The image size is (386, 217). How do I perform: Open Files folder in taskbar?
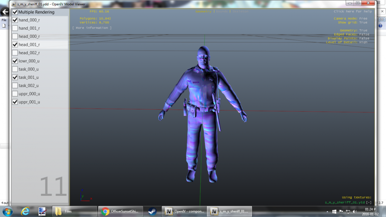(x=74, y=211)
